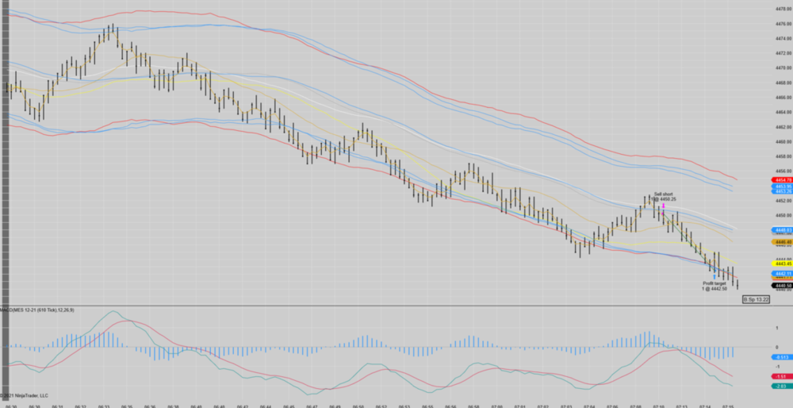Click the red -1.51 MACD value marker

781,375
